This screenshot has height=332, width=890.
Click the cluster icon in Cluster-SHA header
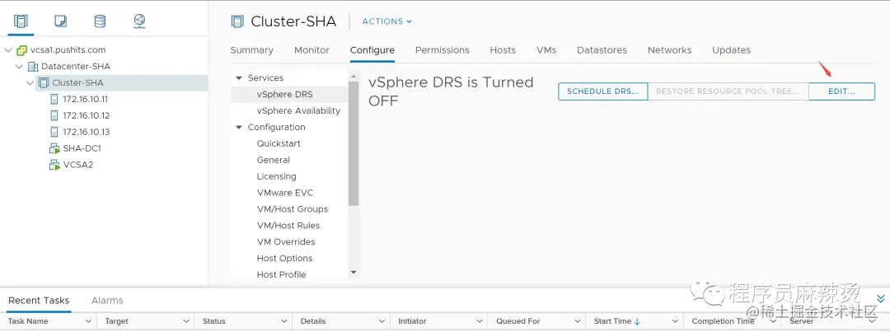point(237,21)
